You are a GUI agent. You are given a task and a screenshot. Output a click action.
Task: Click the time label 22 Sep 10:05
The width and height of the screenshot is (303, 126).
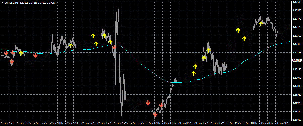pos(56,123)
